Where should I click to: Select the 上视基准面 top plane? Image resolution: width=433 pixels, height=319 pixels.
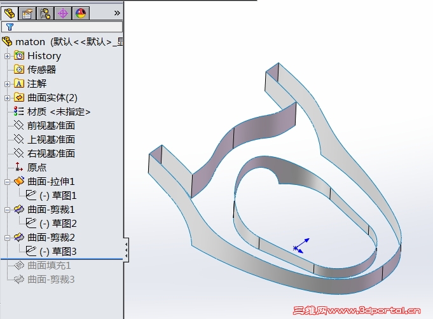point(51,139)
